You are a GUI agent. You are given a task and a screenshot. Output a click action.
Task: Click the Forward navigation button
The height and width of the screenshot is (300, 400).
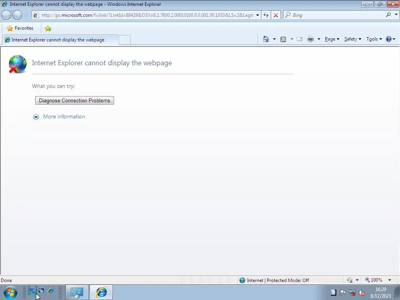[17, 15]
